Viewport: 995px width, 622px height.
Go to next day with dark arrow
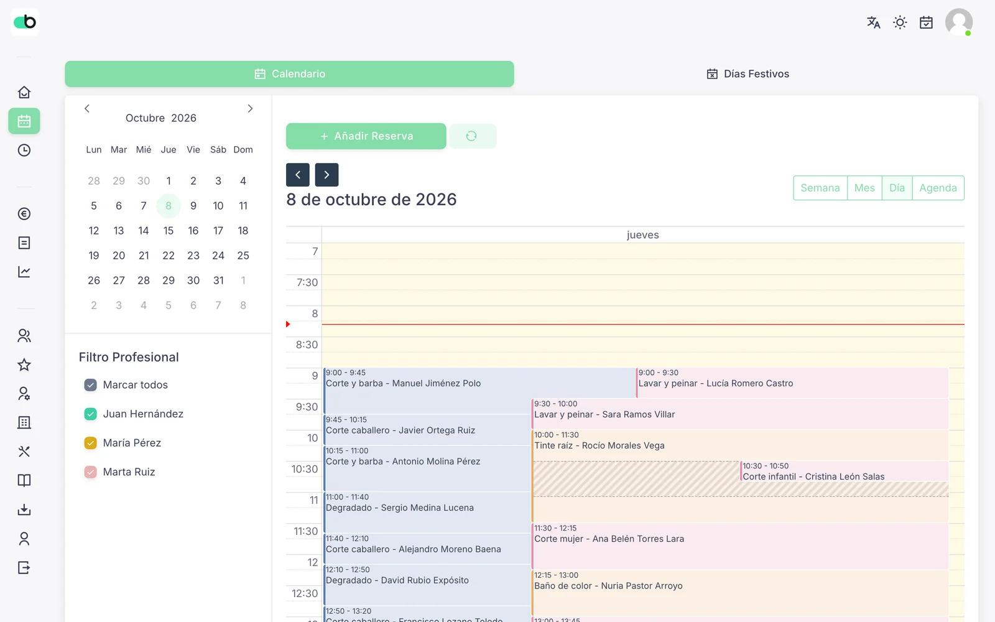[x=326, y=175]
